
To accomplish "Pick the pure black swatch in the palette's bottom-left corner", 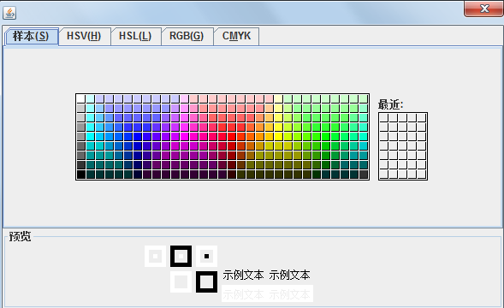I will pos(81,175).
